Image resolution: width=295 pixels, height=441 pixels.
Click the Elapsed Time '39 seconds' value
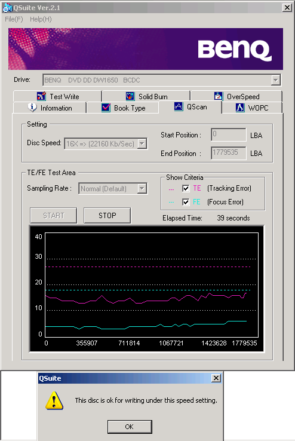pyautogui.click(x=233, y=218)
